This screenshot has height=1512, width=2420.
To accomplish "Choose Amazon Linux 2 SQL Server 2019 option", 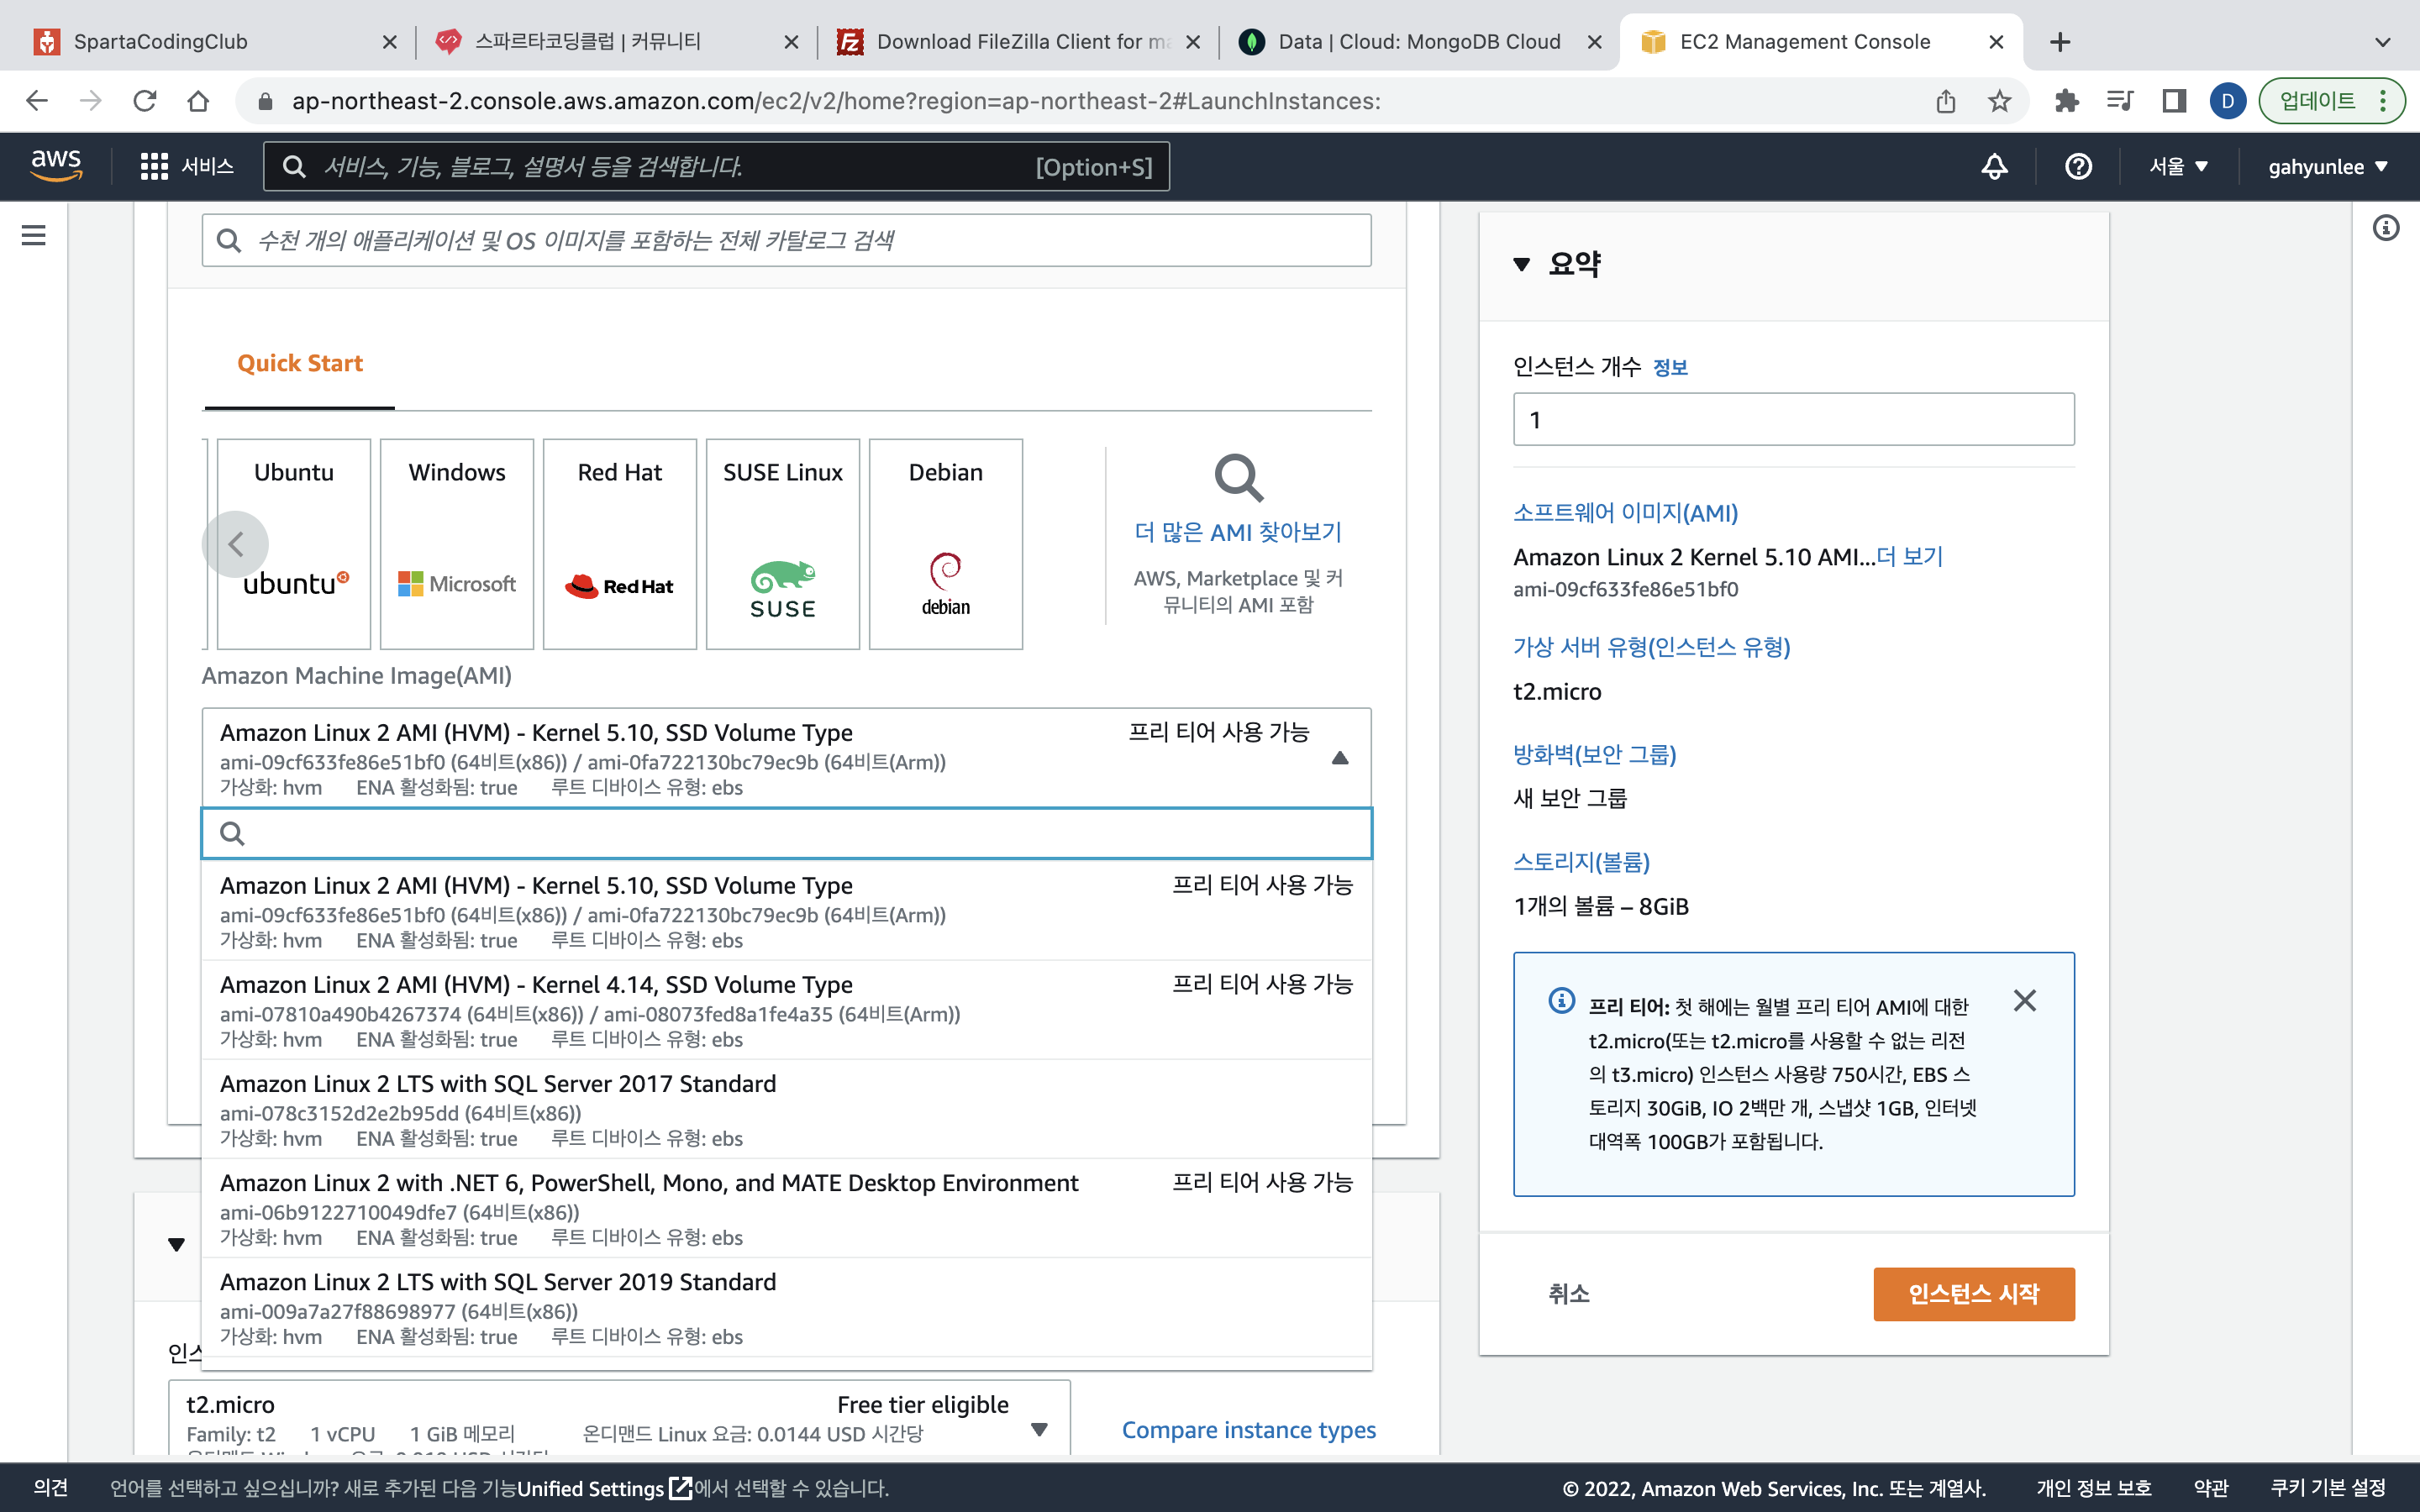I will point(786,1307).
